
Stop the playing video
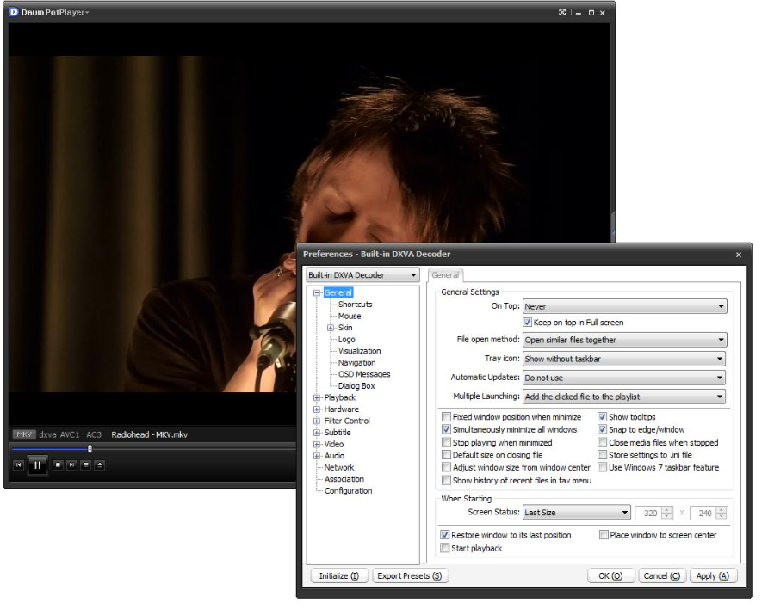tap(58, 464)
